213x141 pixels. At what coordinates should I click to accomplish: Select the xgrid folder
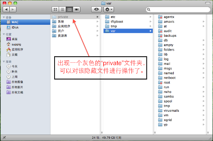pyautogui.click(x=181, y=120)
